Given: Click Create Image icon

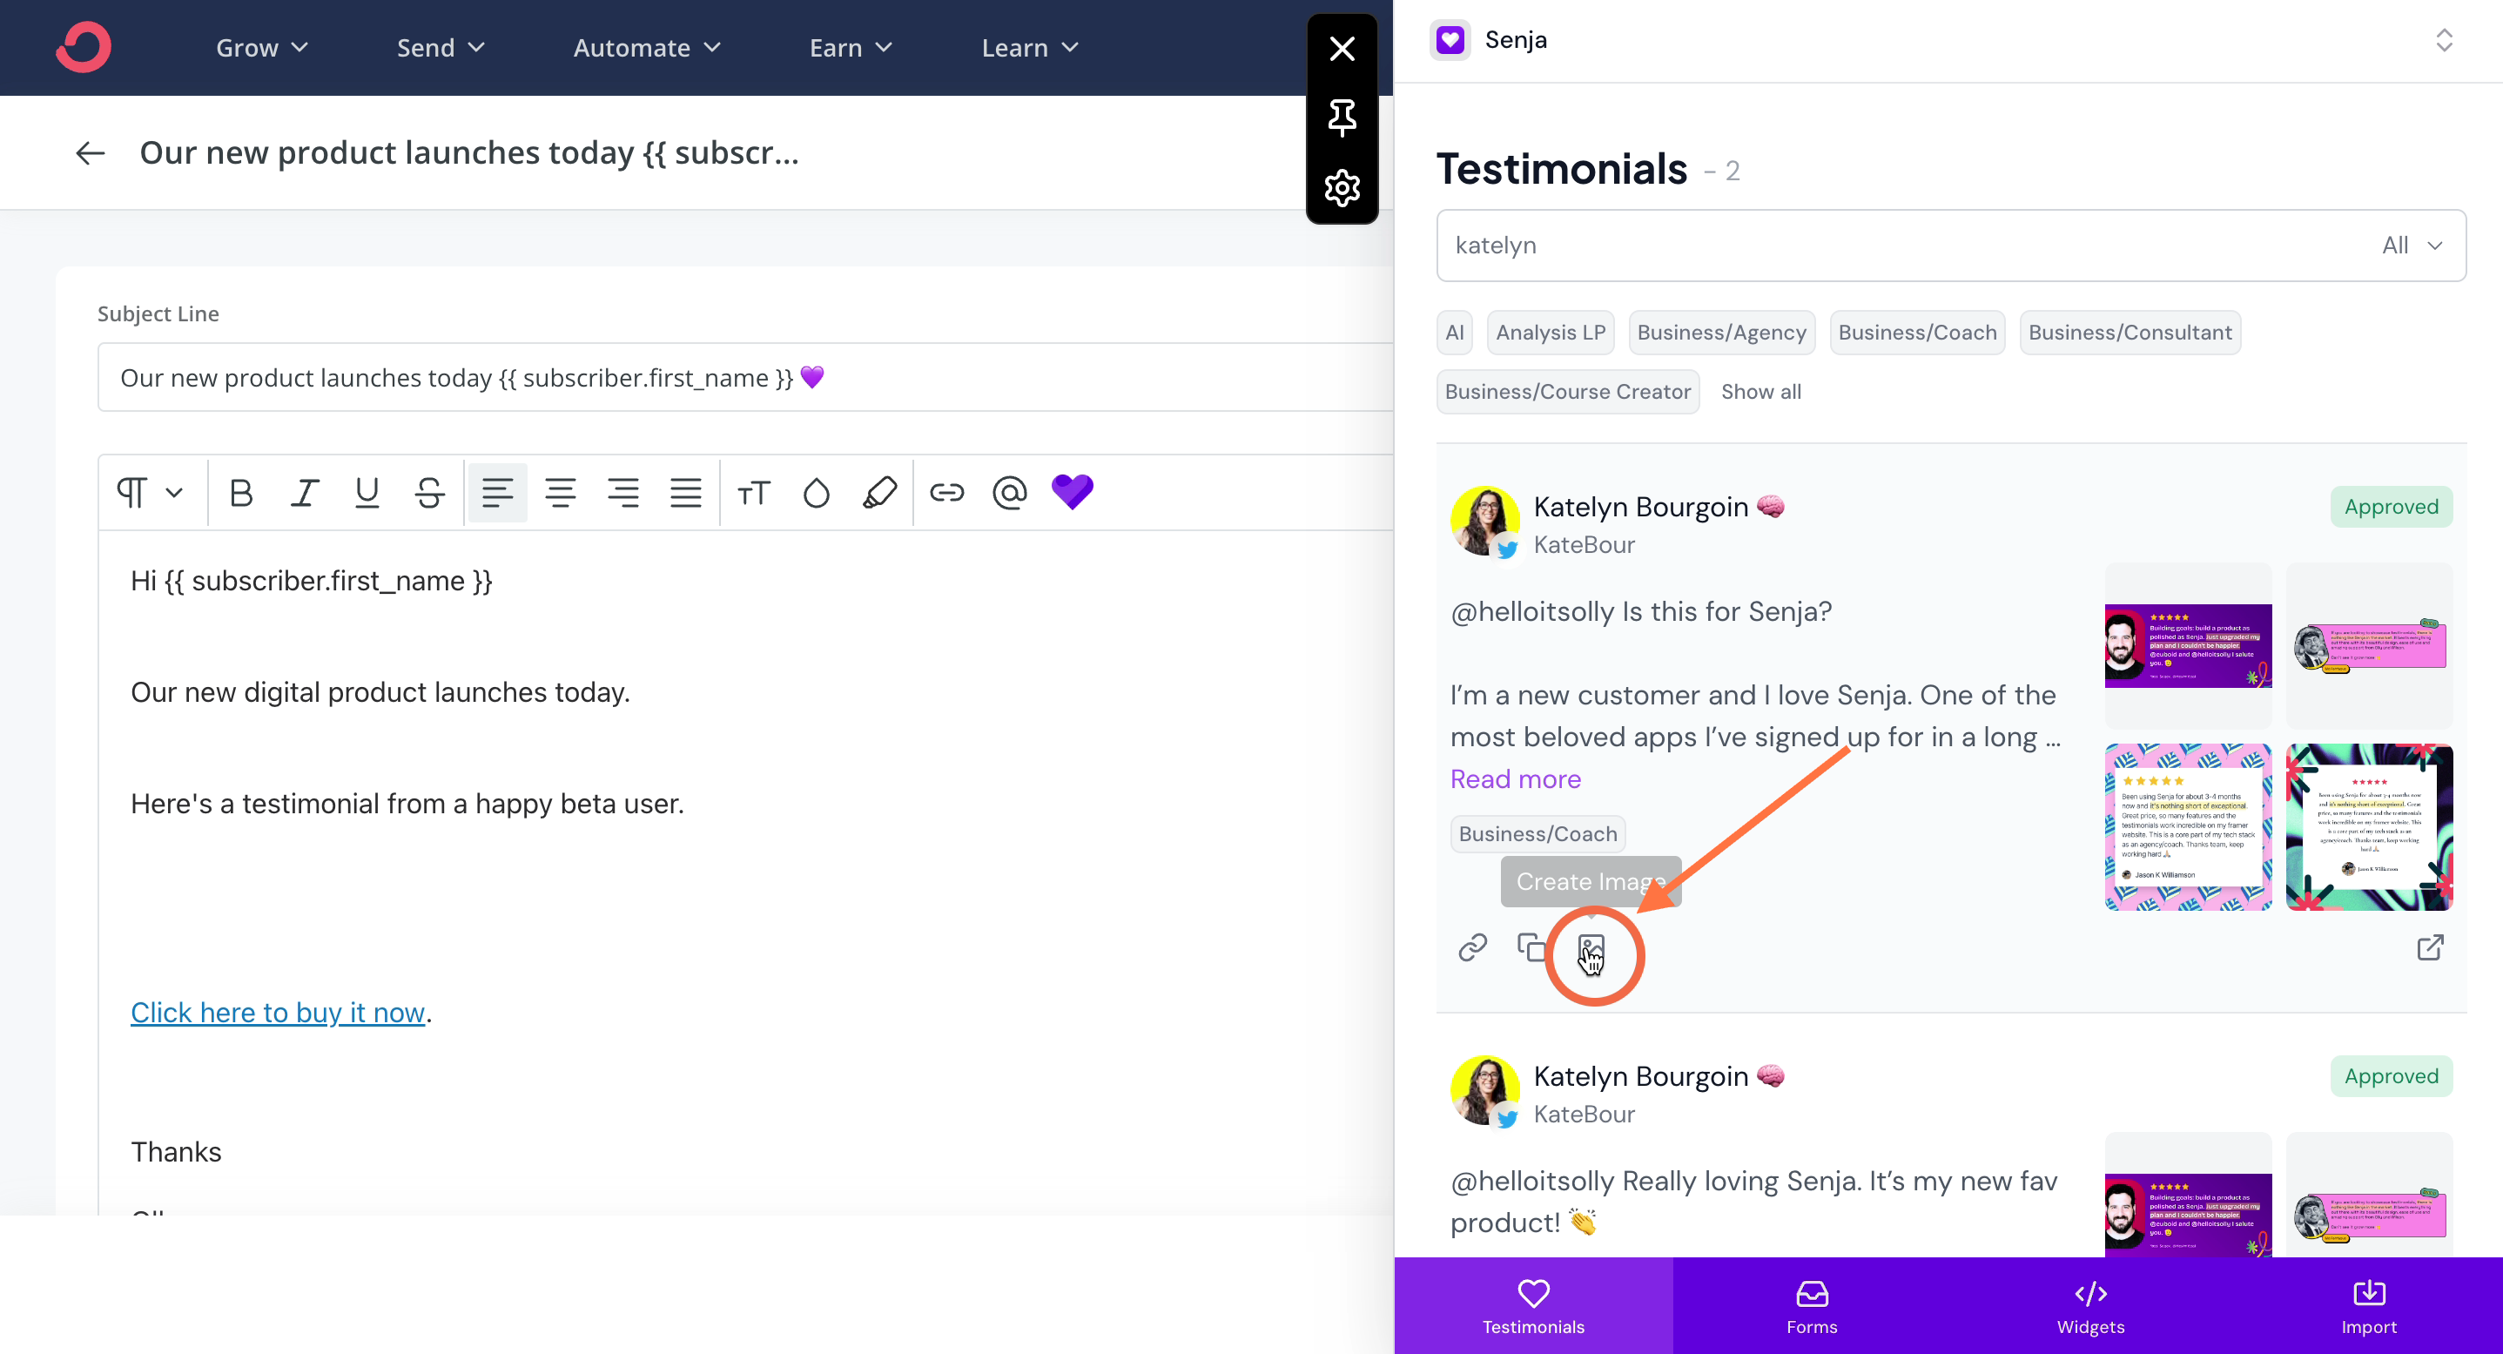Looking at the screenshot, I should pyautogui.click(x=1591, y=949).
